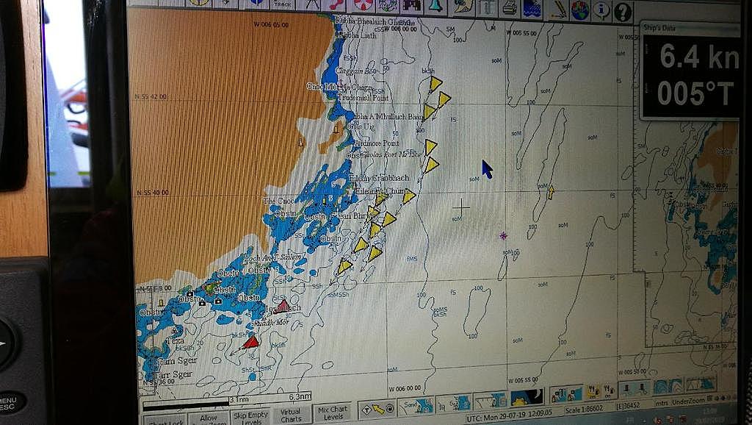Click the W 006 05 00 longitude label
This screenshot has height=425, width=752.
(271, 24)
